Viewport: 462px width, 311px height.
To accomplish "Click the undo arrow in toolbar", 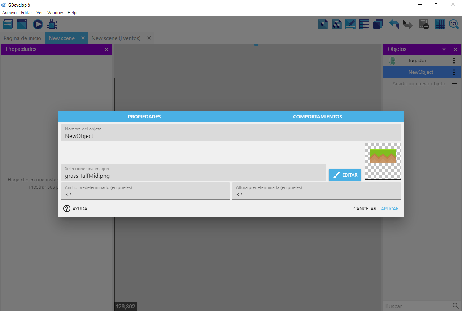I will tap(394, 25).
